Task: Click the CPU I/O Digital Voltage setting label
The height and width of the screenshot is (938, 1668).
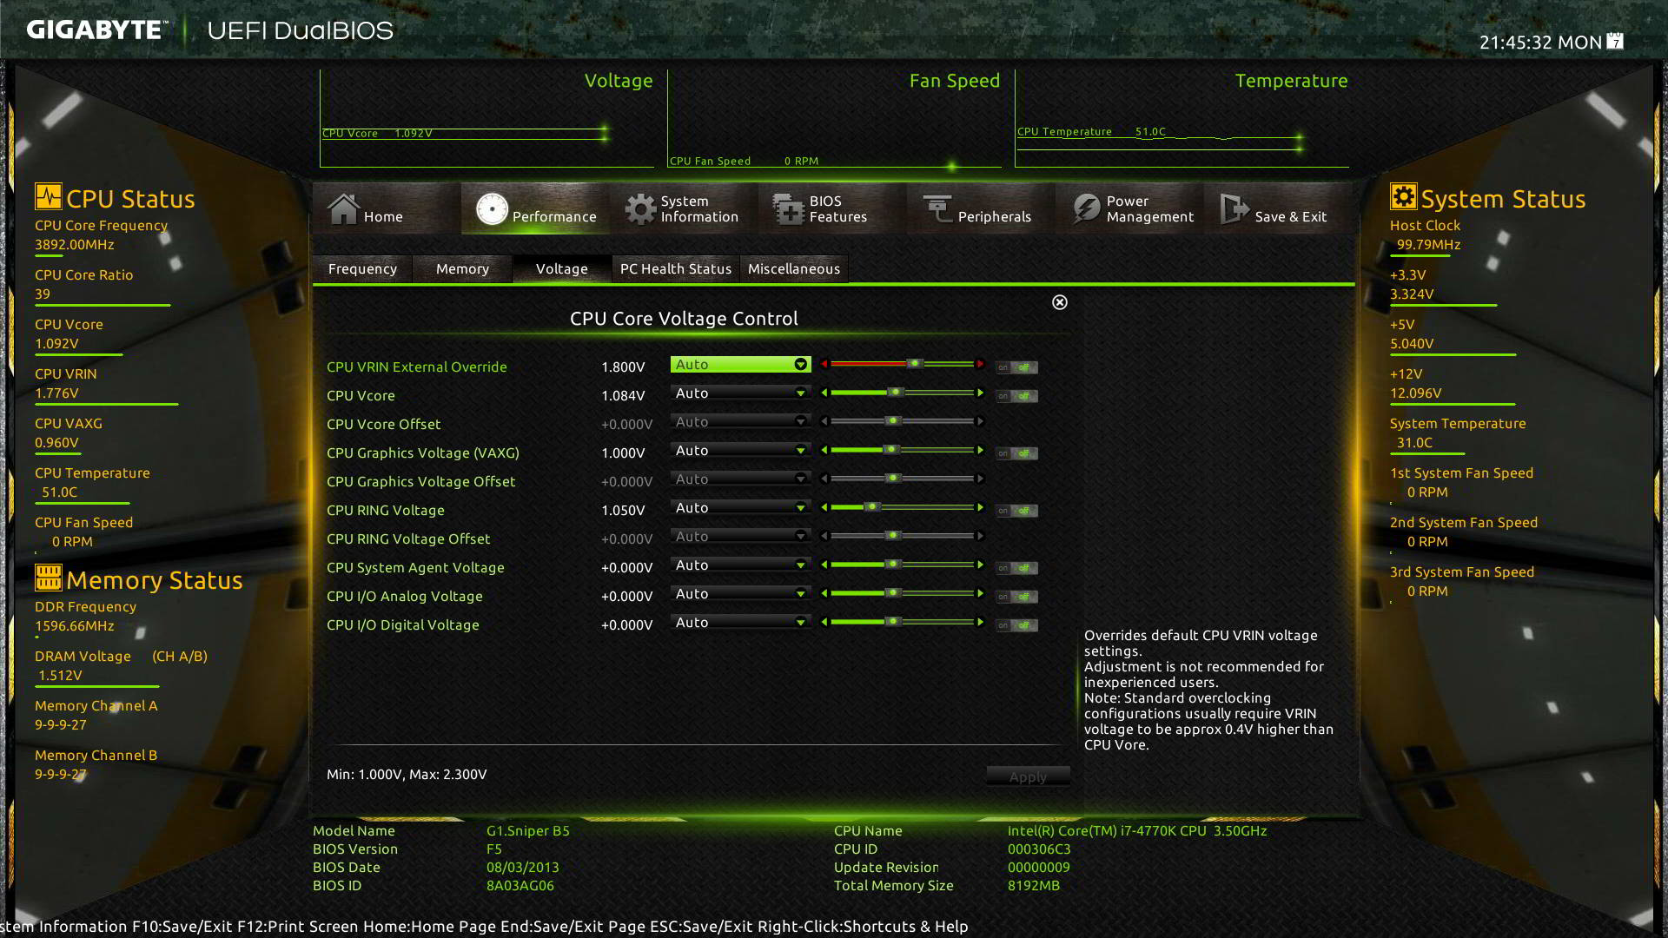Action: pyautogui.click(x=402, y=624)
